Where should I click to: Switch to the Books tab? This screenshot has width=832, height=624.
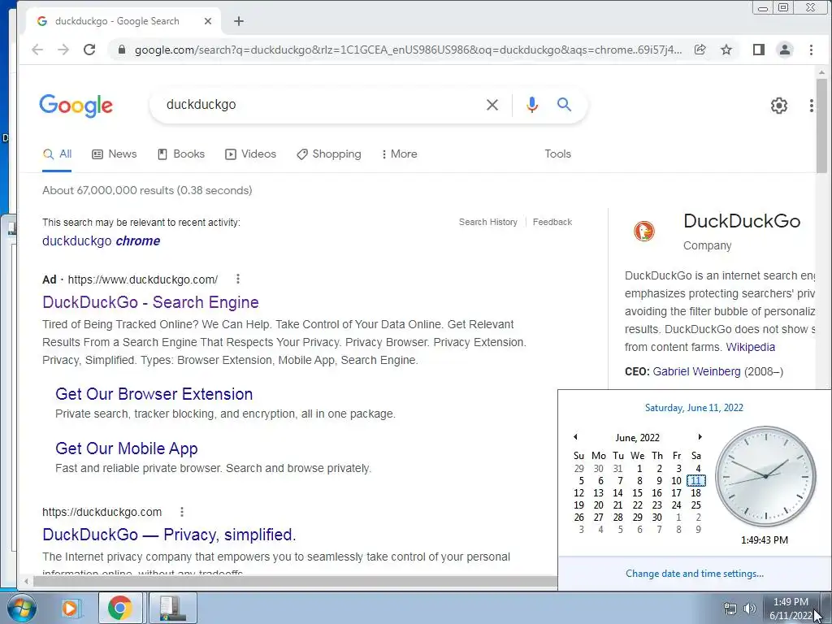pos(181,154)
